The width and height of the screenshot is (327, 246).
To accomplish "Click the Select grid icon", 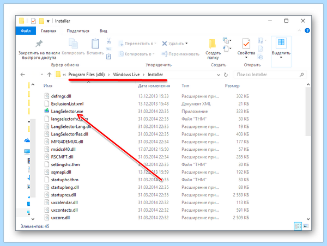I will click(281, 42).
